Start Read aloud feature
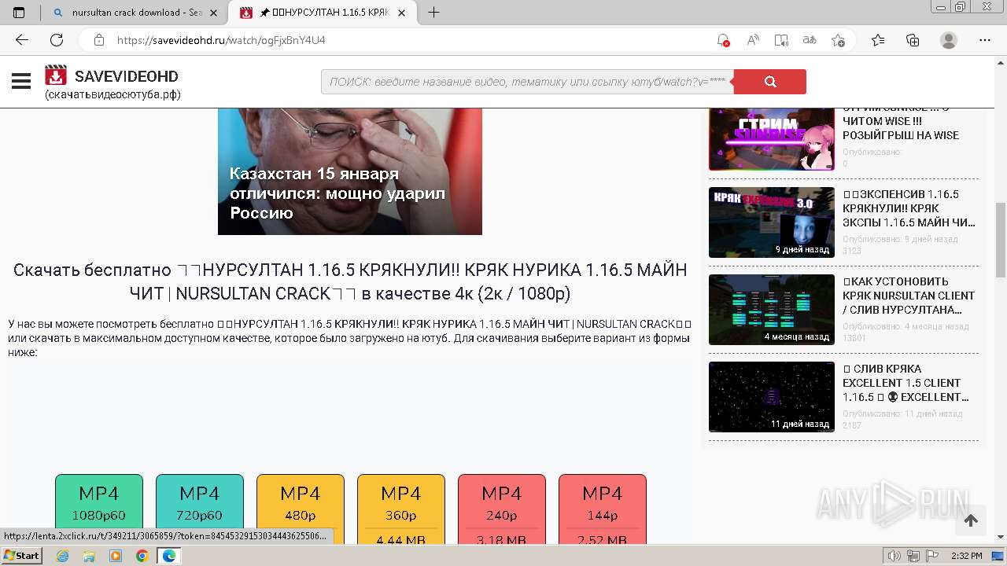 pyautogui.click(x=753, y=40)
